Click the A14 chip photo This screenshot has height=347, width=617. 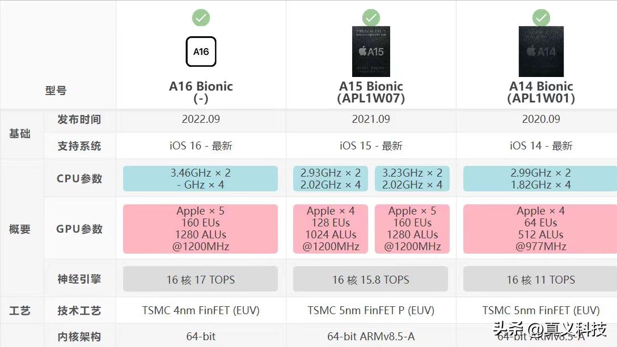(541, 52)
